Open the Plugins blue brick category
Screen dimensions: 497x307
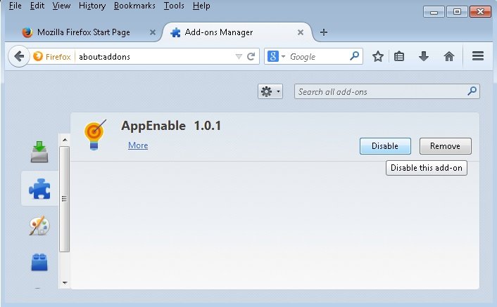pyautogui.click(x=39, y=263)
